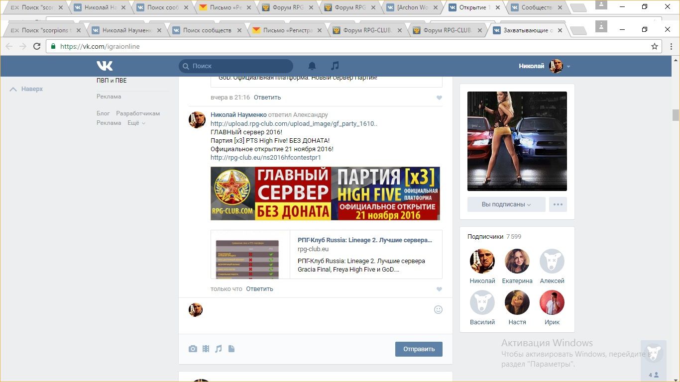Like the comment posted только что
Viewport: 680px width, 382px height.
(x=439, y=289)
